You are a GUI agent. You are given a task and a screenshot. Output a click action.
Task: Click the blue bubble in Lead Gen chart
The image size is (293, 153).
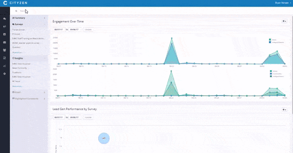pyautogui.click(x=104, y=138)
